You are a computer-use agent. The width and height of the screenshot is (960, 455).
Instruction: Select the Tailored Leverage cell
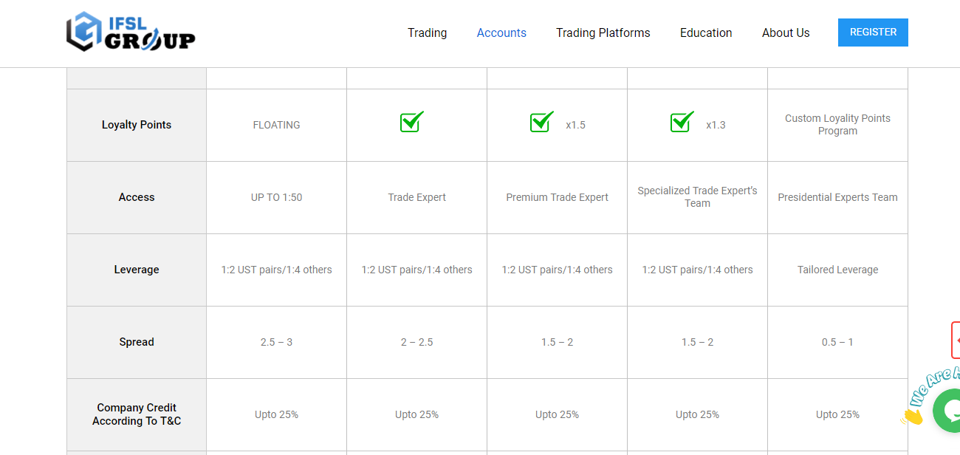coord(837,270)
